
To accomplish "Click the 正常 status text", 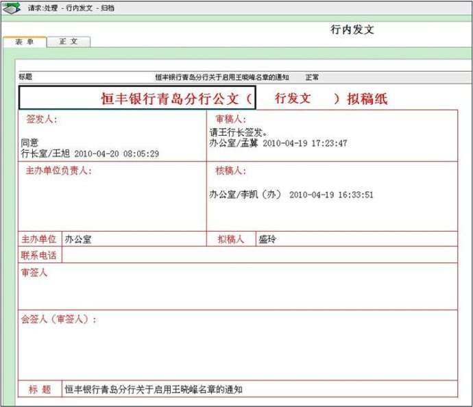I will pos(312,77).
